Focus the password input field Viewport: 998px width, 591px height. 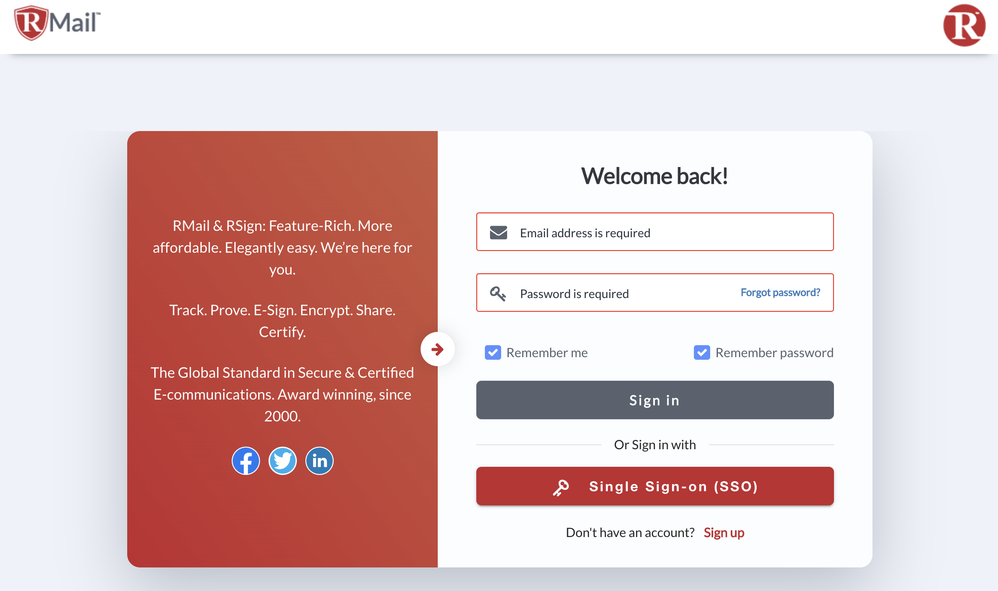[655, 293]
